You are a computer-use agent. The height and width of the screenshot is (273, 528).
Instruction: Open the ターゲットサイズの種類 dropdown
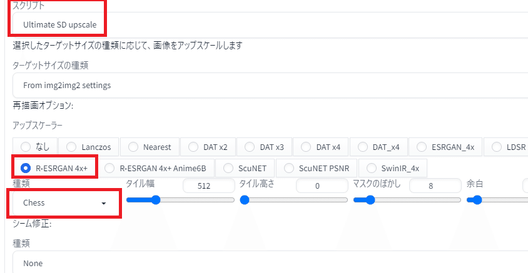(270, 86)
